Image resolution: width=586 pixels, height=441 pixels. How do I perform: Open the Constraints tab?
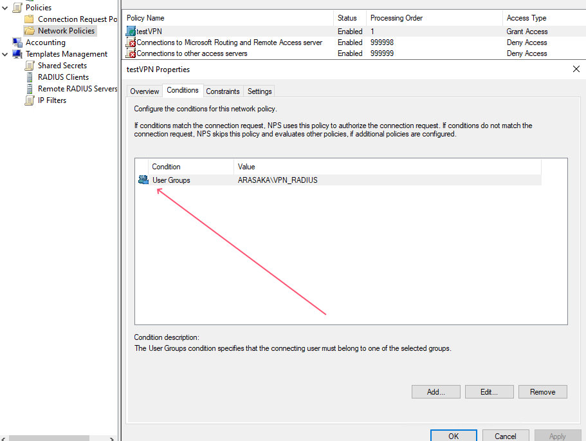(x=223, y=91)
